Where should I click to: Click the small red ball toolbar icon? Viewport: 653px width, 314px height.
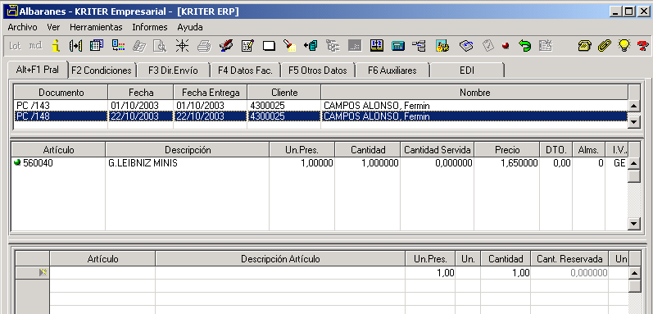[x=506, y=46]
